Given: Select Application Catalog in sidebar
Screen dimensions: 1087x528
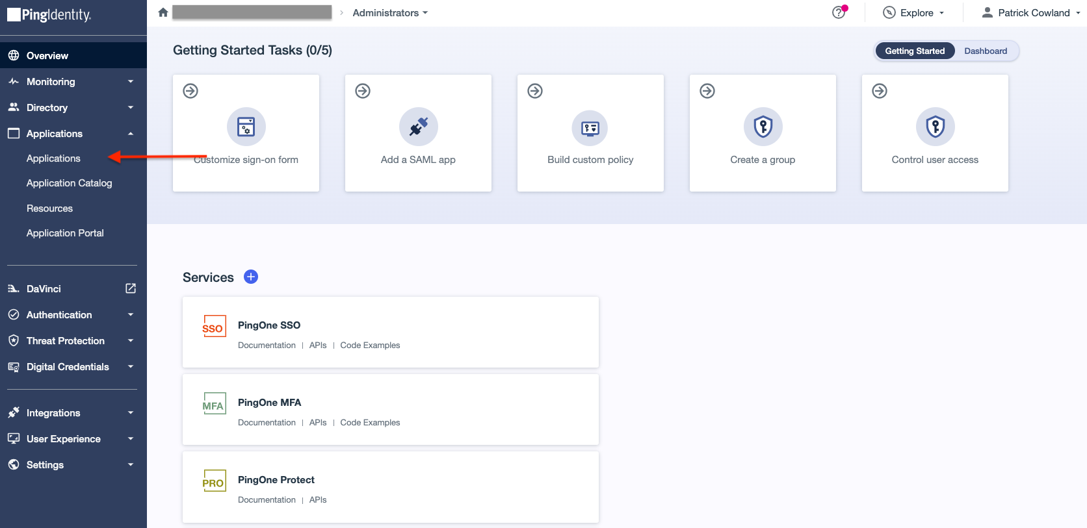Looking at the screenshot, I should (69, 183).
